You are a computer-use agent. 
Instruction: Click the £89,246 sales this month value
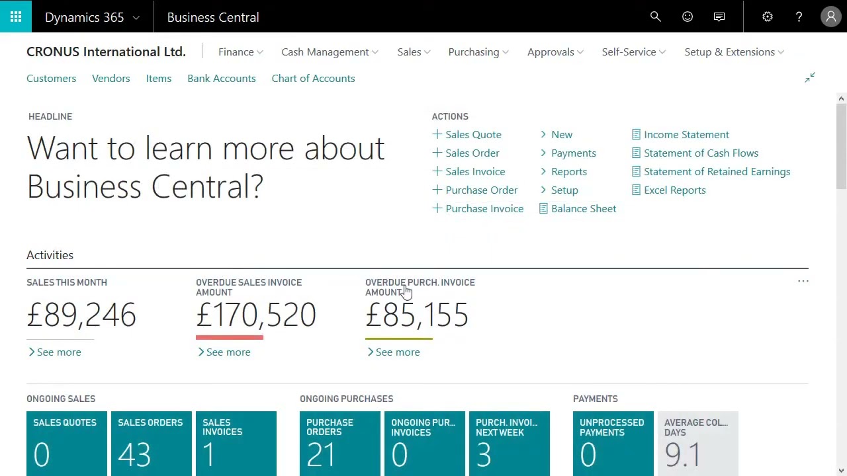click(81, 315)
